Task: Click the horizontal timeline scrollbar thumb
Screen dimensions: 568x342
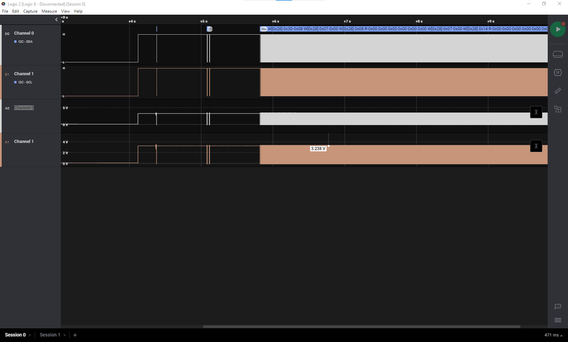Action: (362, 327)
